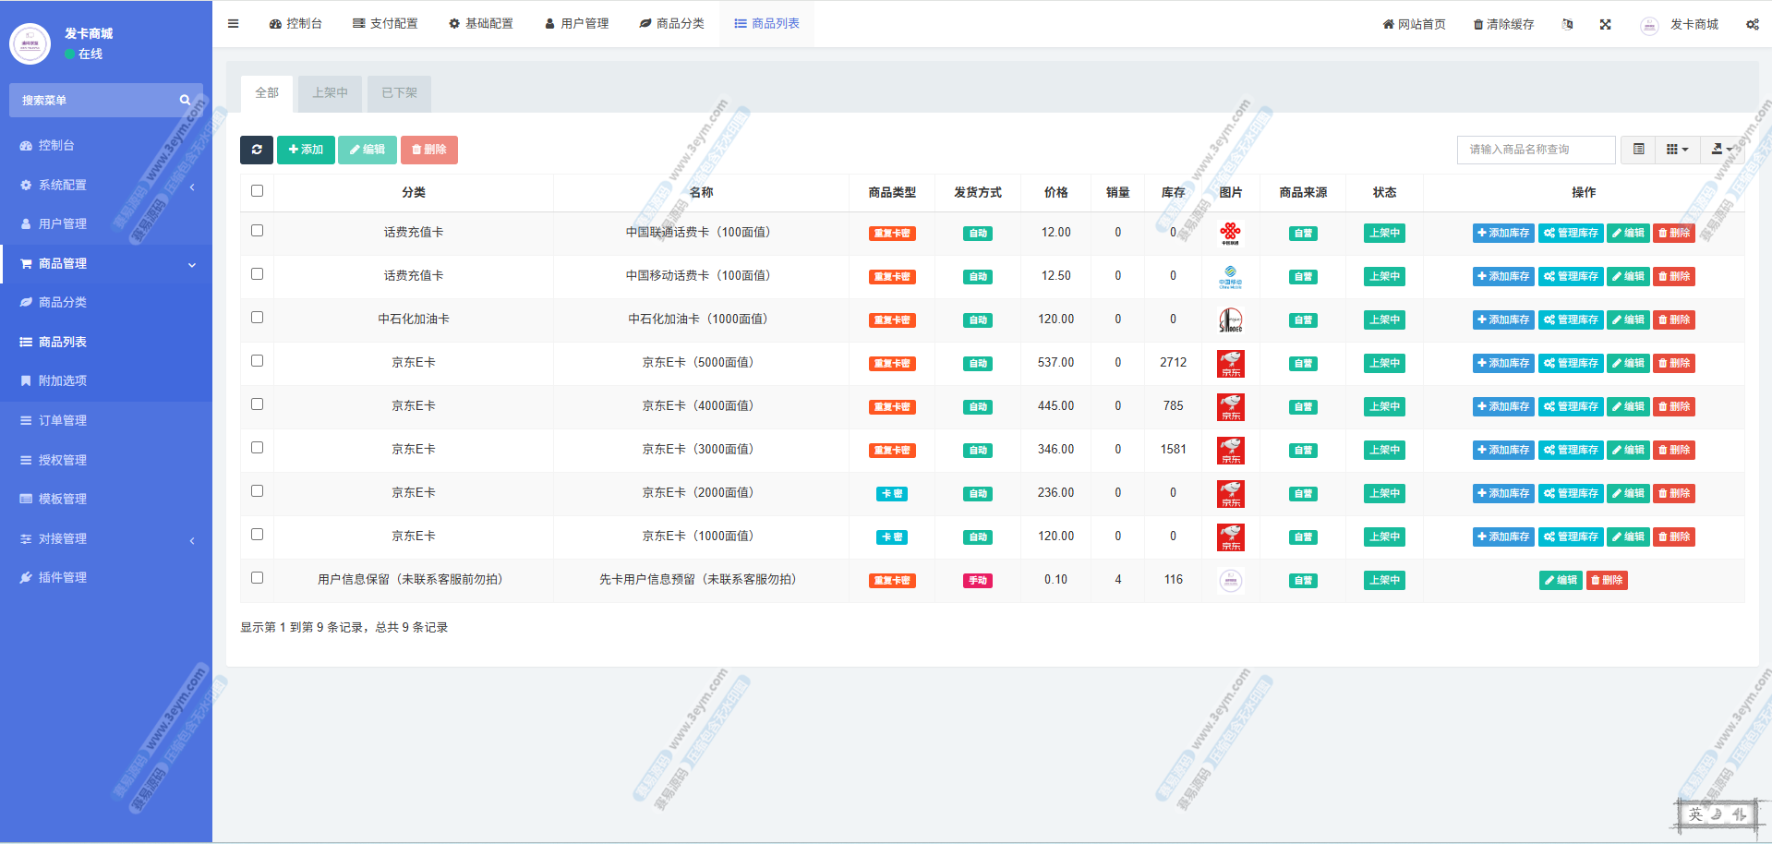Click the 京东 thumbnail for 京东E卡 (4000面值)
Screen dimensions: 1772x844
pyautogui.click(x=1230, y=406)
